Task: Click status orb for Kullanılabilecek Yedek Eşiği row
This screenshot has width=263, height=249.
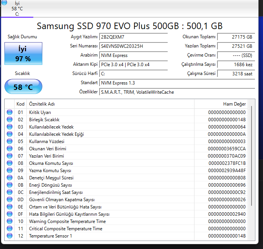Action: click(x=10, y=134)
